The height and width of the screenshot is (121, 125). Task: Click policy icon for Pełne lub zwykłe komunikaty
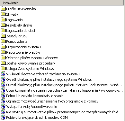(x=3, y=95)
